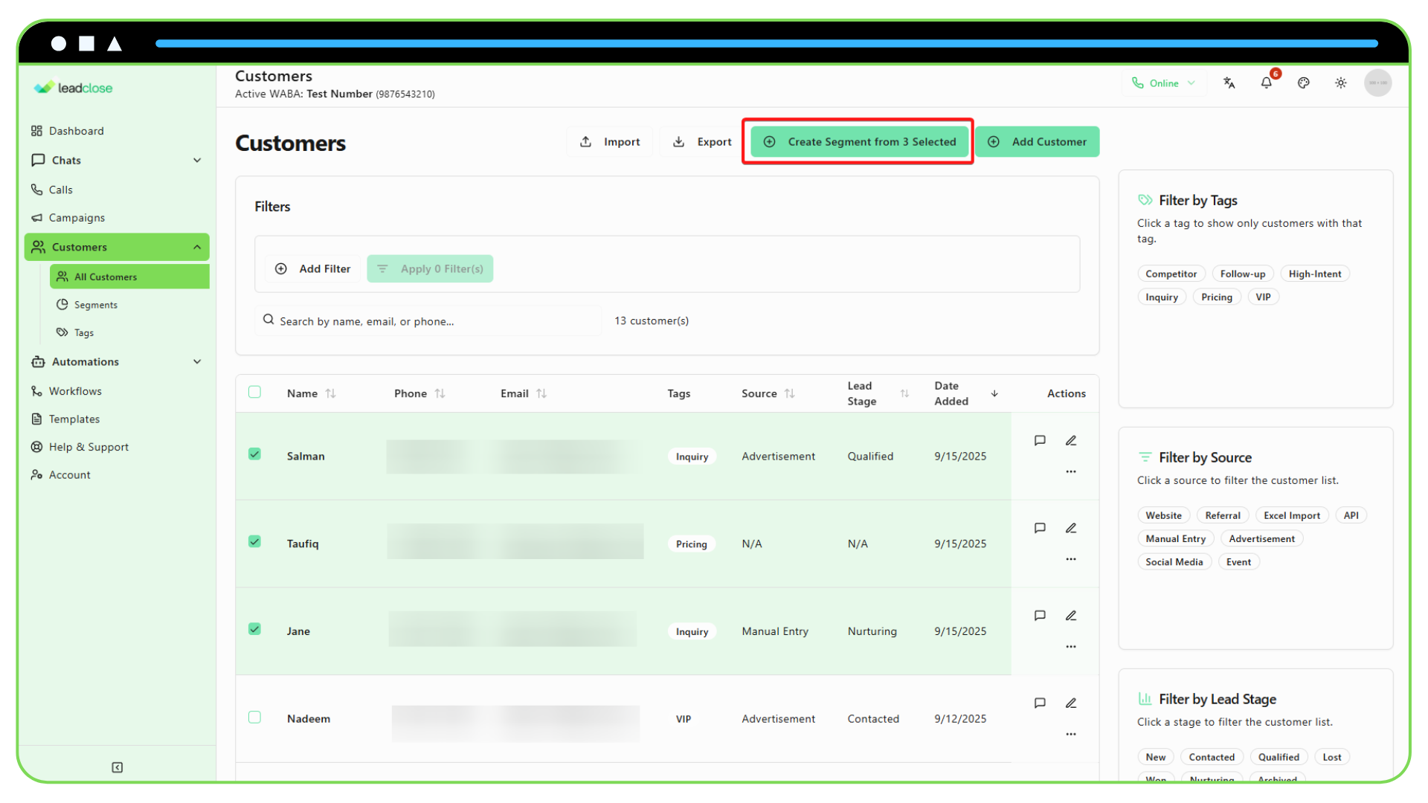Click edit pencil icon for Salman

click(1071, 441)
